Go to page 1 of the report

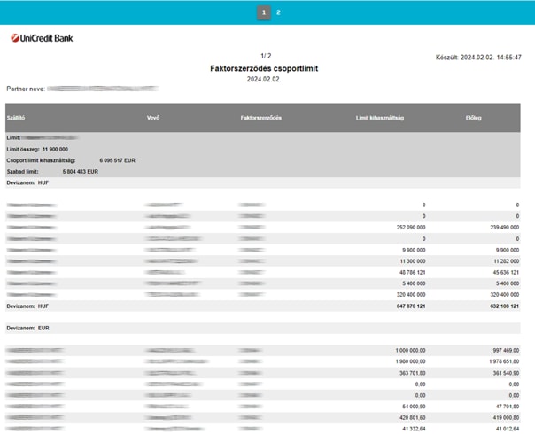coord(263,12)
